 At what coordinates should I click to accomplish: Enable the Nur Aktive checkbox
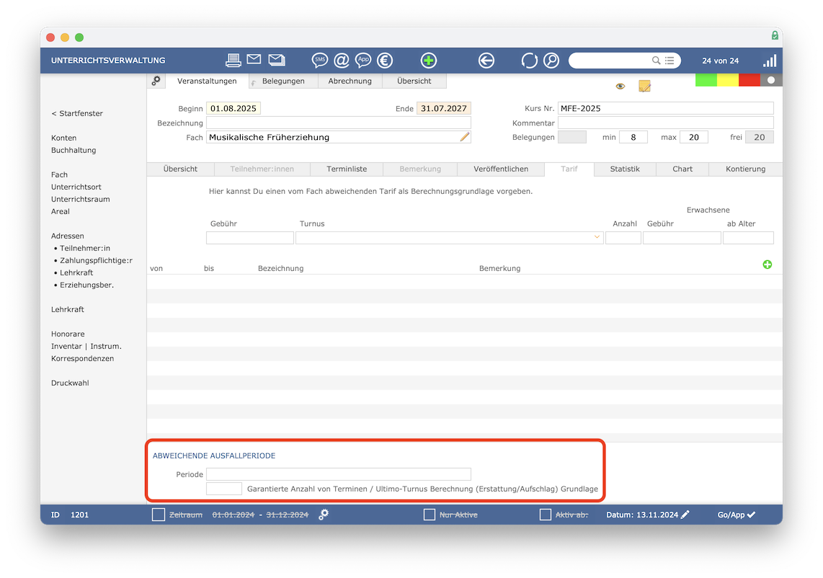[430, 515]
